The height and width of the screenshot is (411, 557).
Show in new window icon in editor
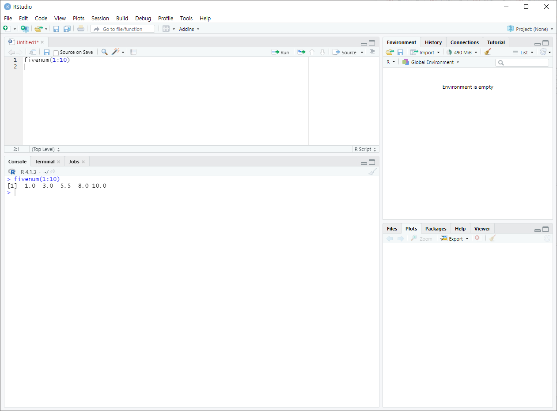[33, 52]
